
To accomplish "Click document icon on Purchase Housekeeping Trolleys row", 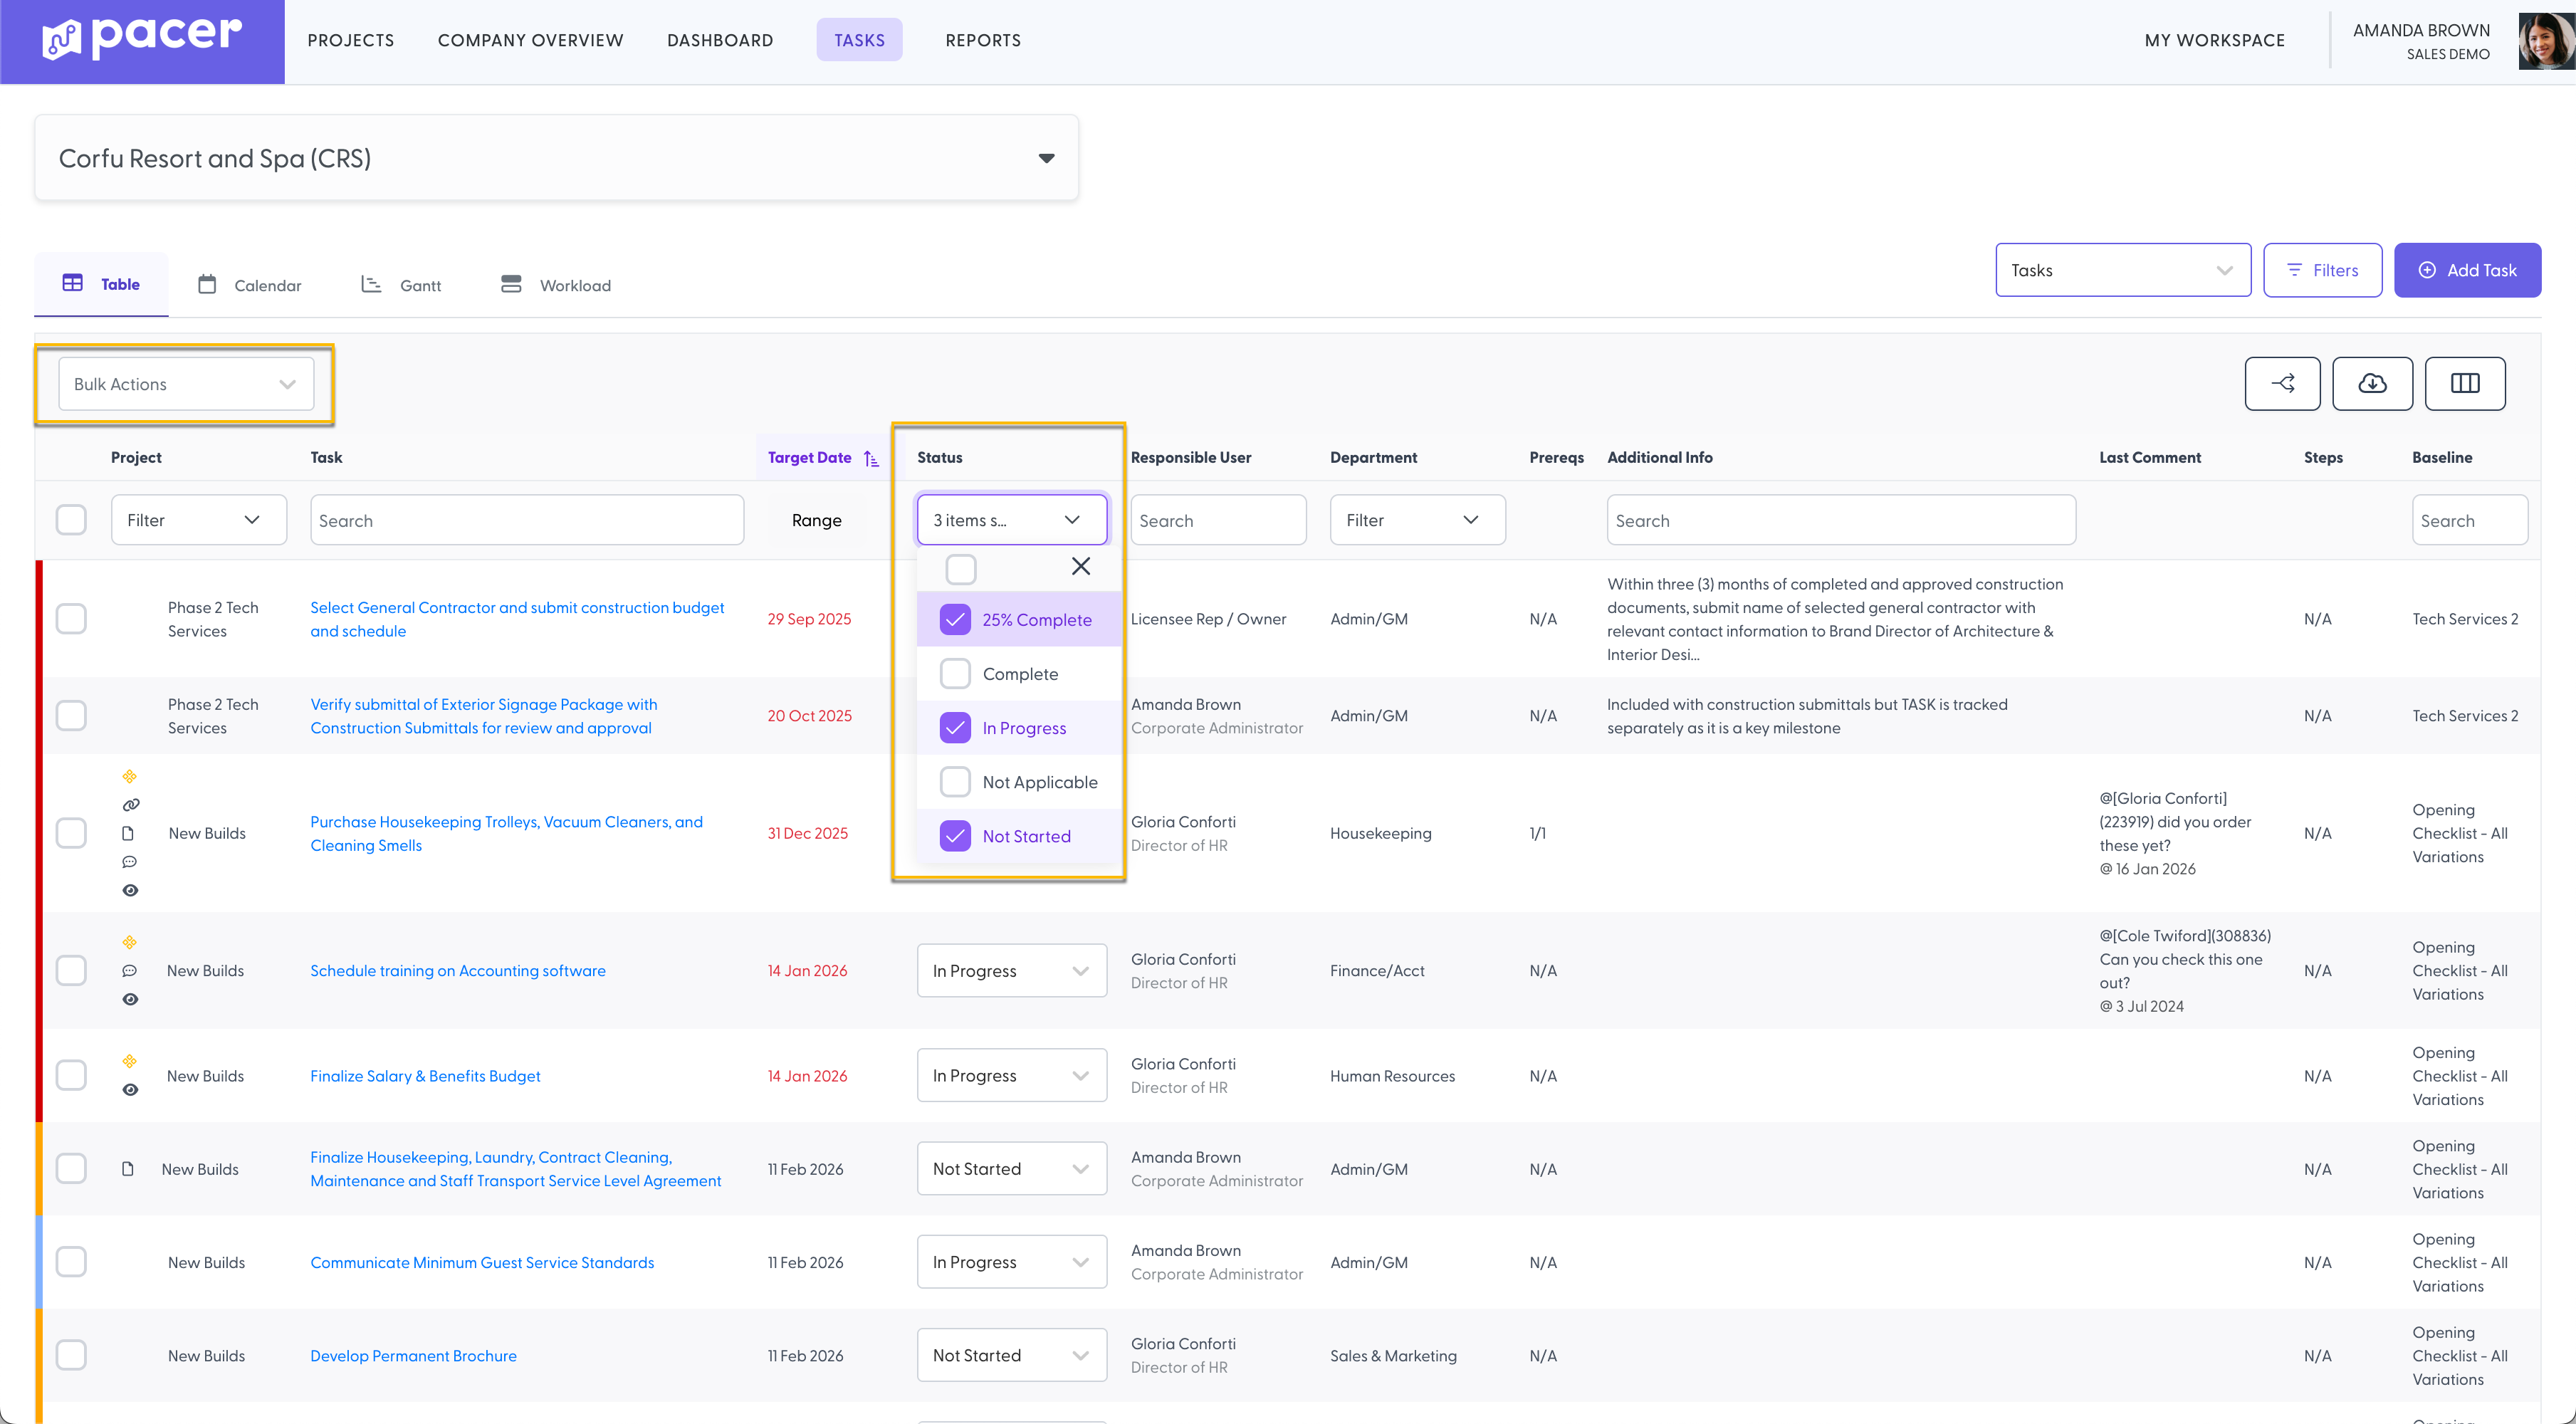I will tap(128, 833).
